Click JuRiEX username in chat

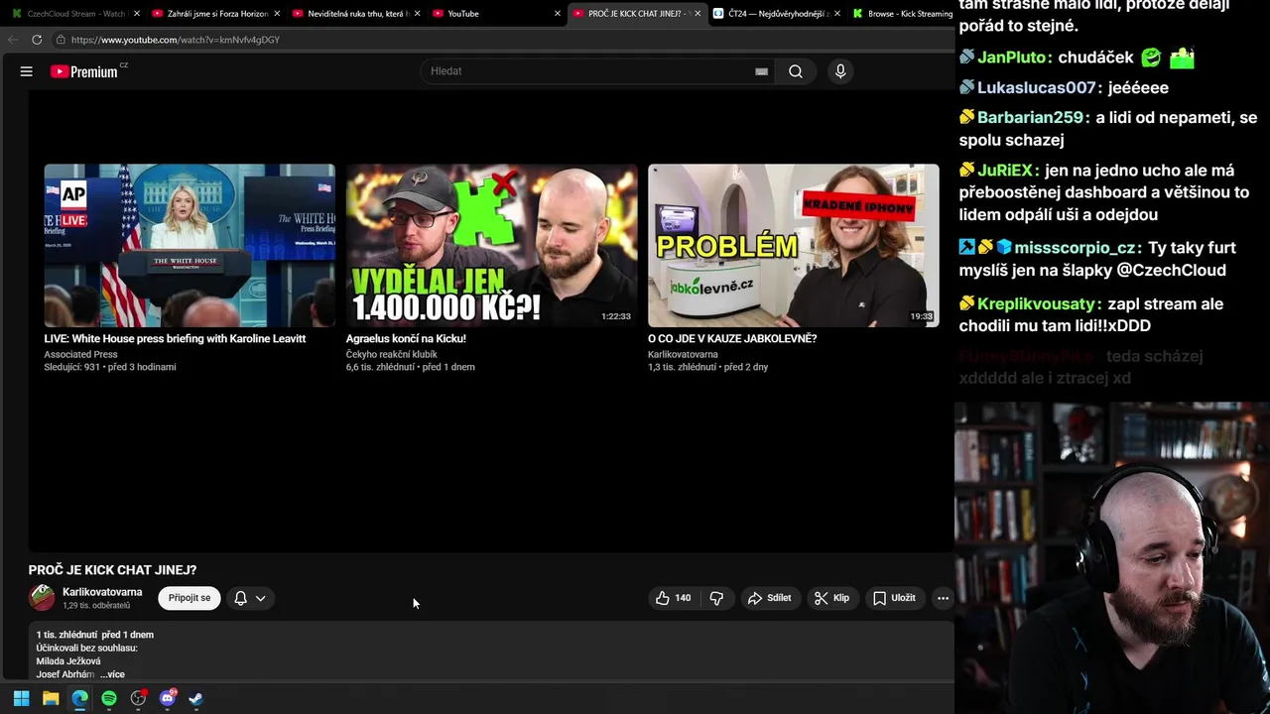point(1007,170)
